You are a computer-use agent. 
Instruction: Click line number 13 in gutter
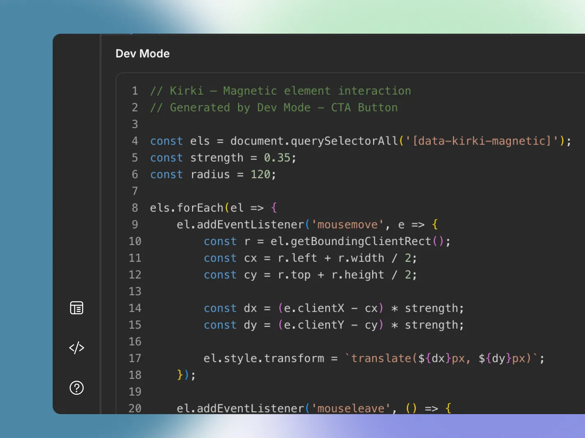[135, 291]
